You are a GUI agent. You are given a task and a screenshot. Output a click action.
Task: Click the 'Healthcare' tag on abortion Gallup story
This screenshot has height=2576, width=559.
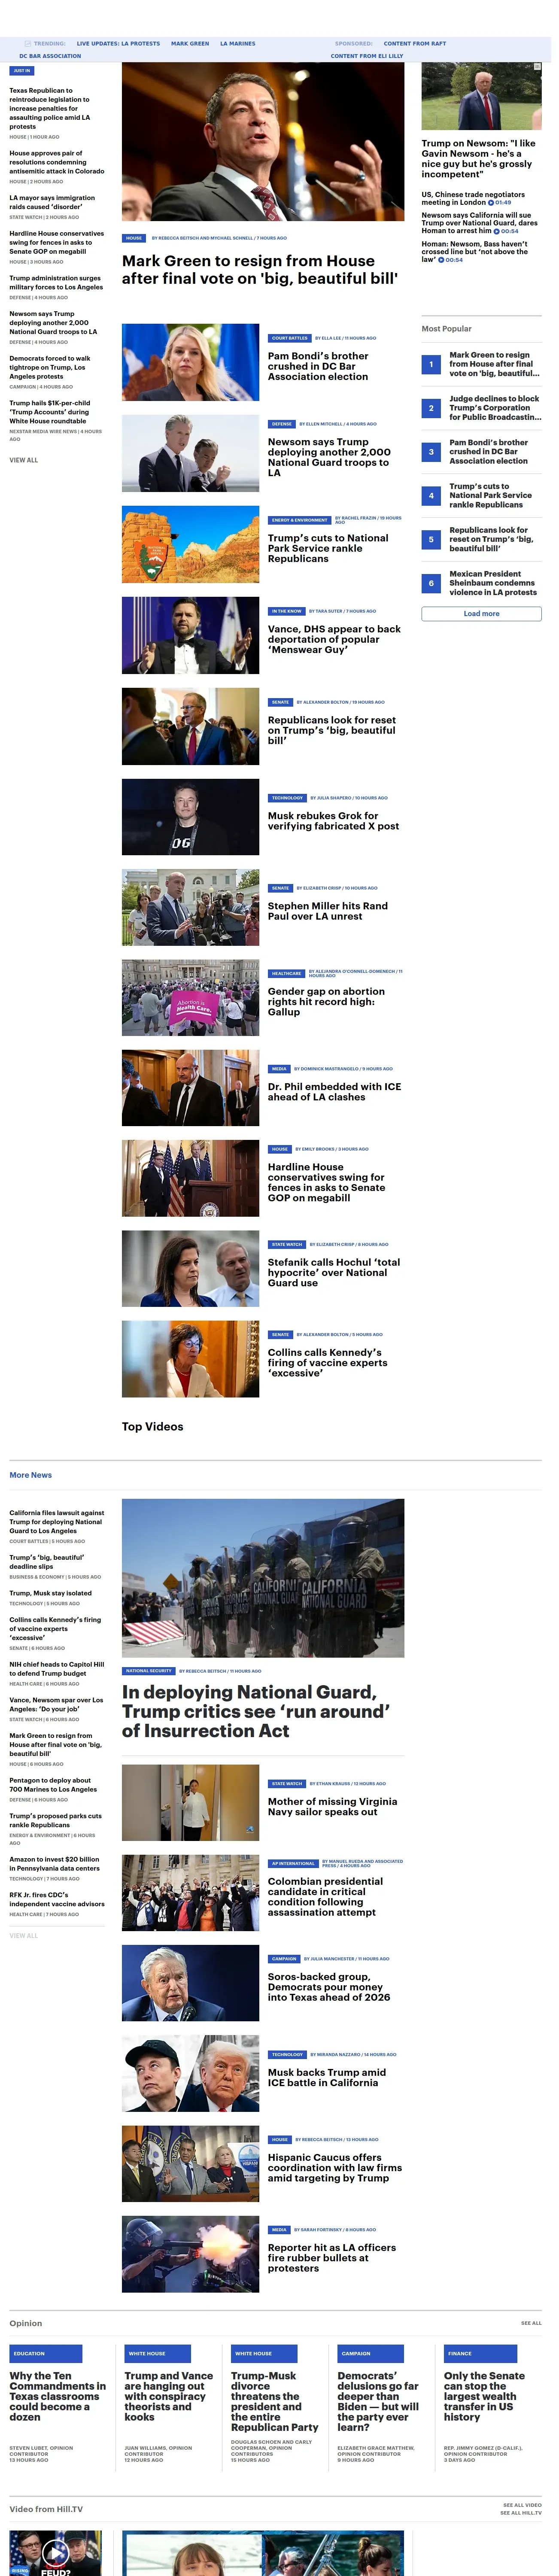tap(286, 973)
